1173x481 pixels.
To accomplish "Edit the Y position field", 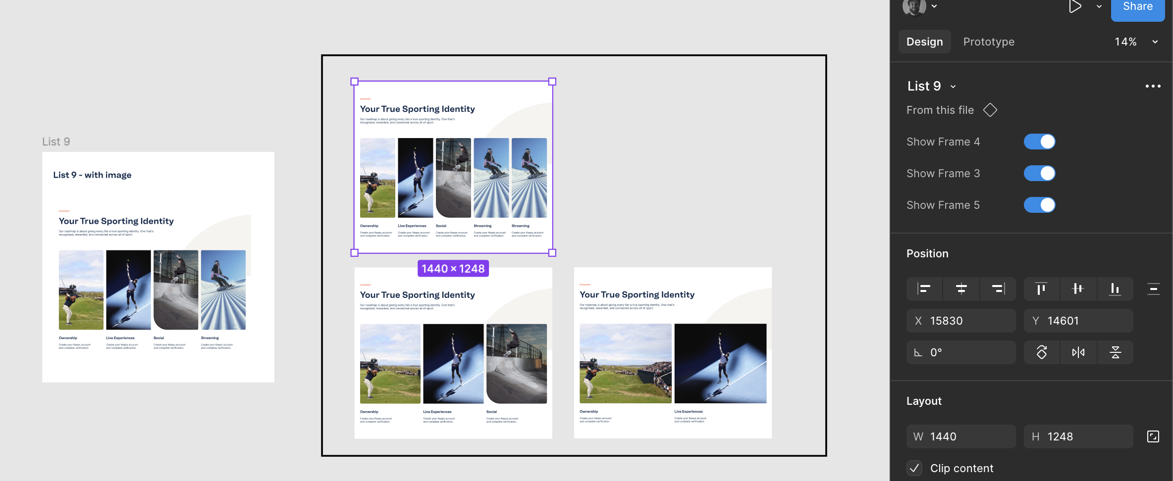I will pos(1078,321).
